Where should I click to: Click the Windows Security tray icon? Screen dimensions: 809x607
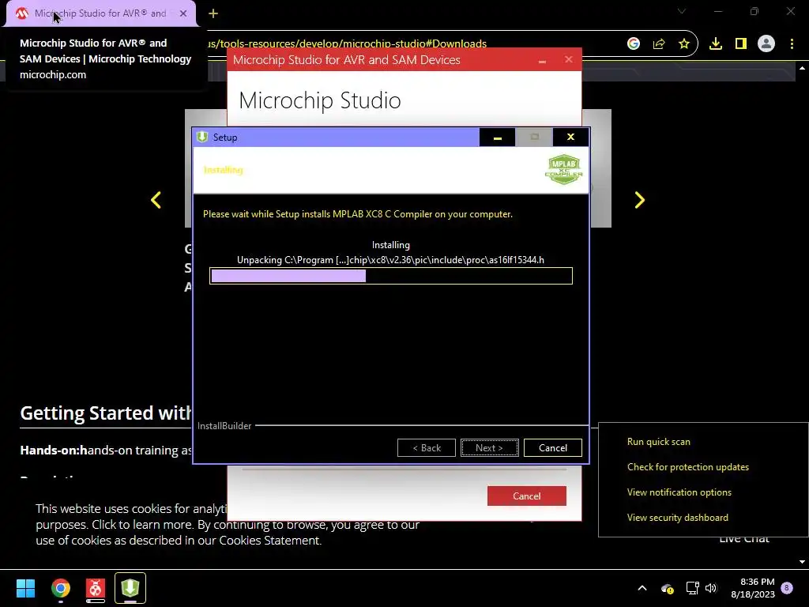pos(667,588)
